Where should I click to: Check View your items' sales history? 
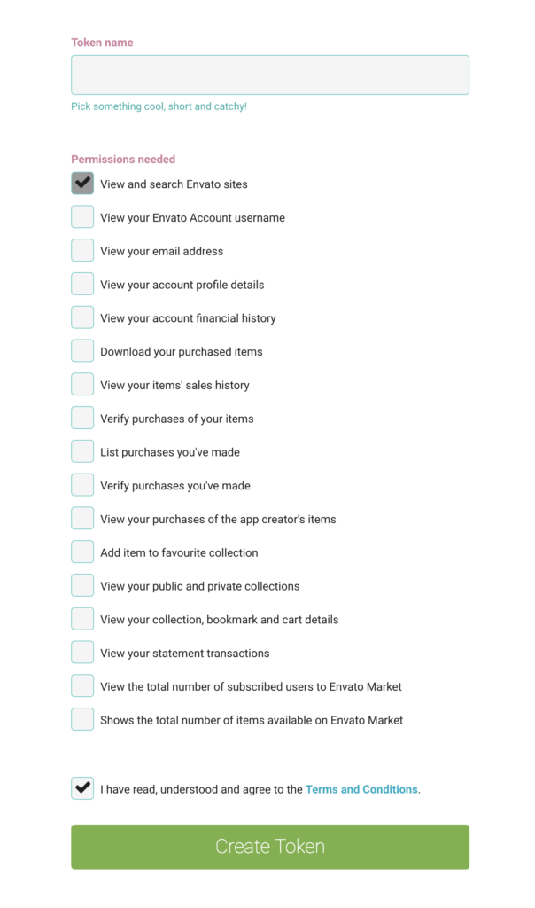[82, 385]
